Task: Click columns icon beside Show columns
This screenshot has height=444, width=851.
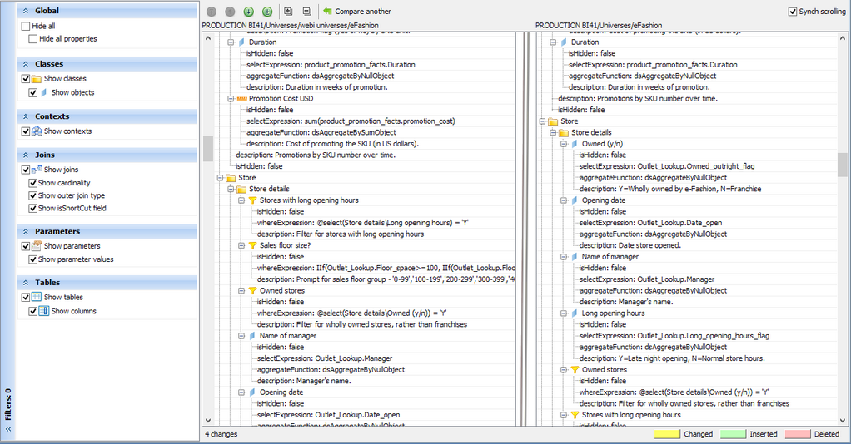Action: (x=44, y=311)
